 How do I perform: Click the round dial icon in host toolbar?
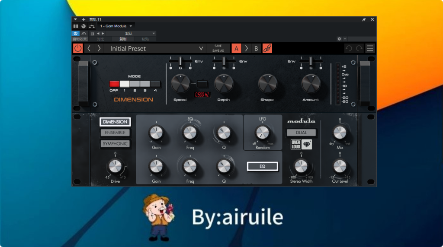pyautogui.click(x=83, y=26)
